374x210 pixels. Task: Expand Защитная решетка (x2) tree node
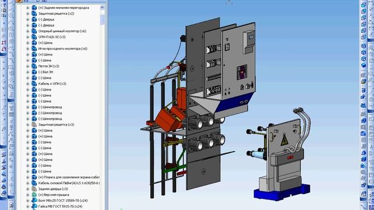click(x=27, y=13)
